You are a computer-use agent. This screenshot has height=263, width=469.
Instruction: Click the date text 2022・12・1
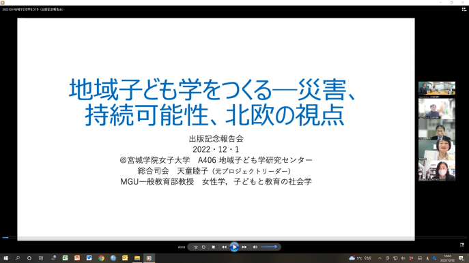[x=216, y=149]
